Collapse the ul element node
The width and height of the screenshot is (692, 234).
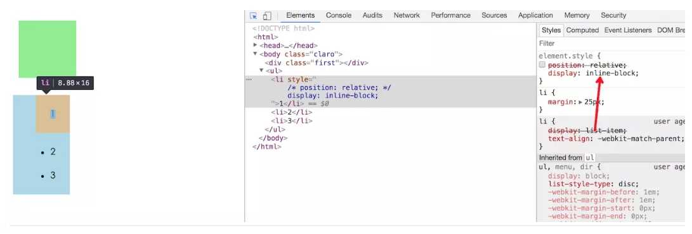pyautogui.click(x=261, y=70)
